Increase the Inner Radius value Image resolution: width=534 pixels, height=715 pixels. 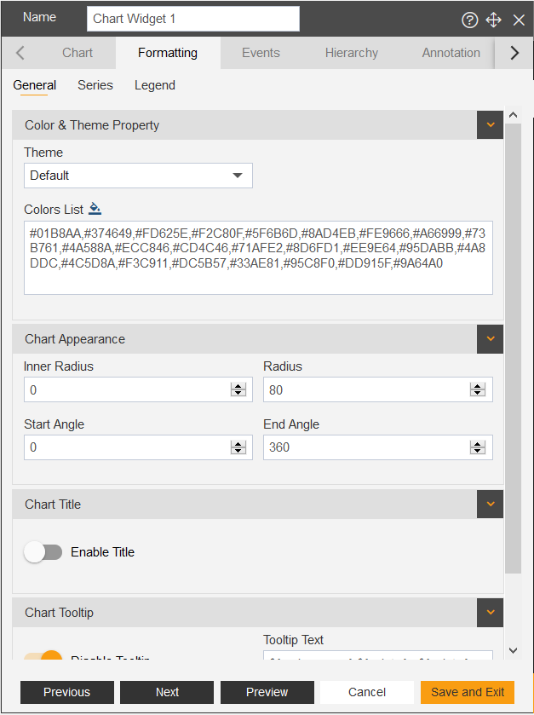pyautogui.click(x=238, y=386)
